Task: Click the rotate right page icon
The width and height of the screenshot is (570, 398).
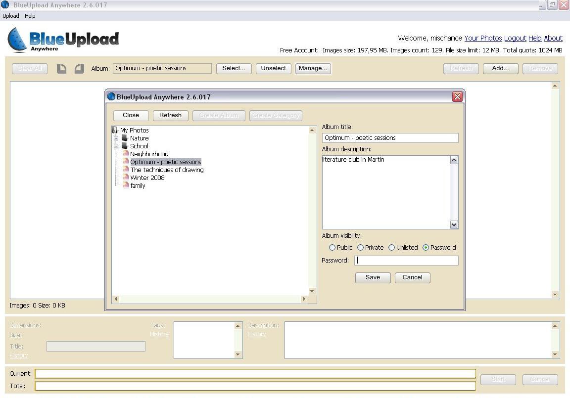Action: click(79, 69)
